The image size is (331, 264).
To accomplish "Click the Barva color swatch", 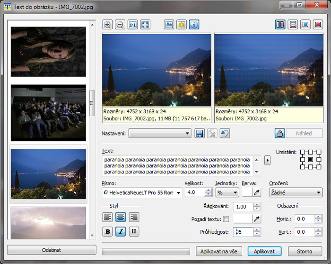I will 247,192.
